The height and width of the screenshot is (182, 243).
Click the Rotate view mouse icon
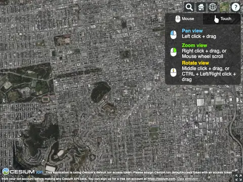tap(173, 72)
